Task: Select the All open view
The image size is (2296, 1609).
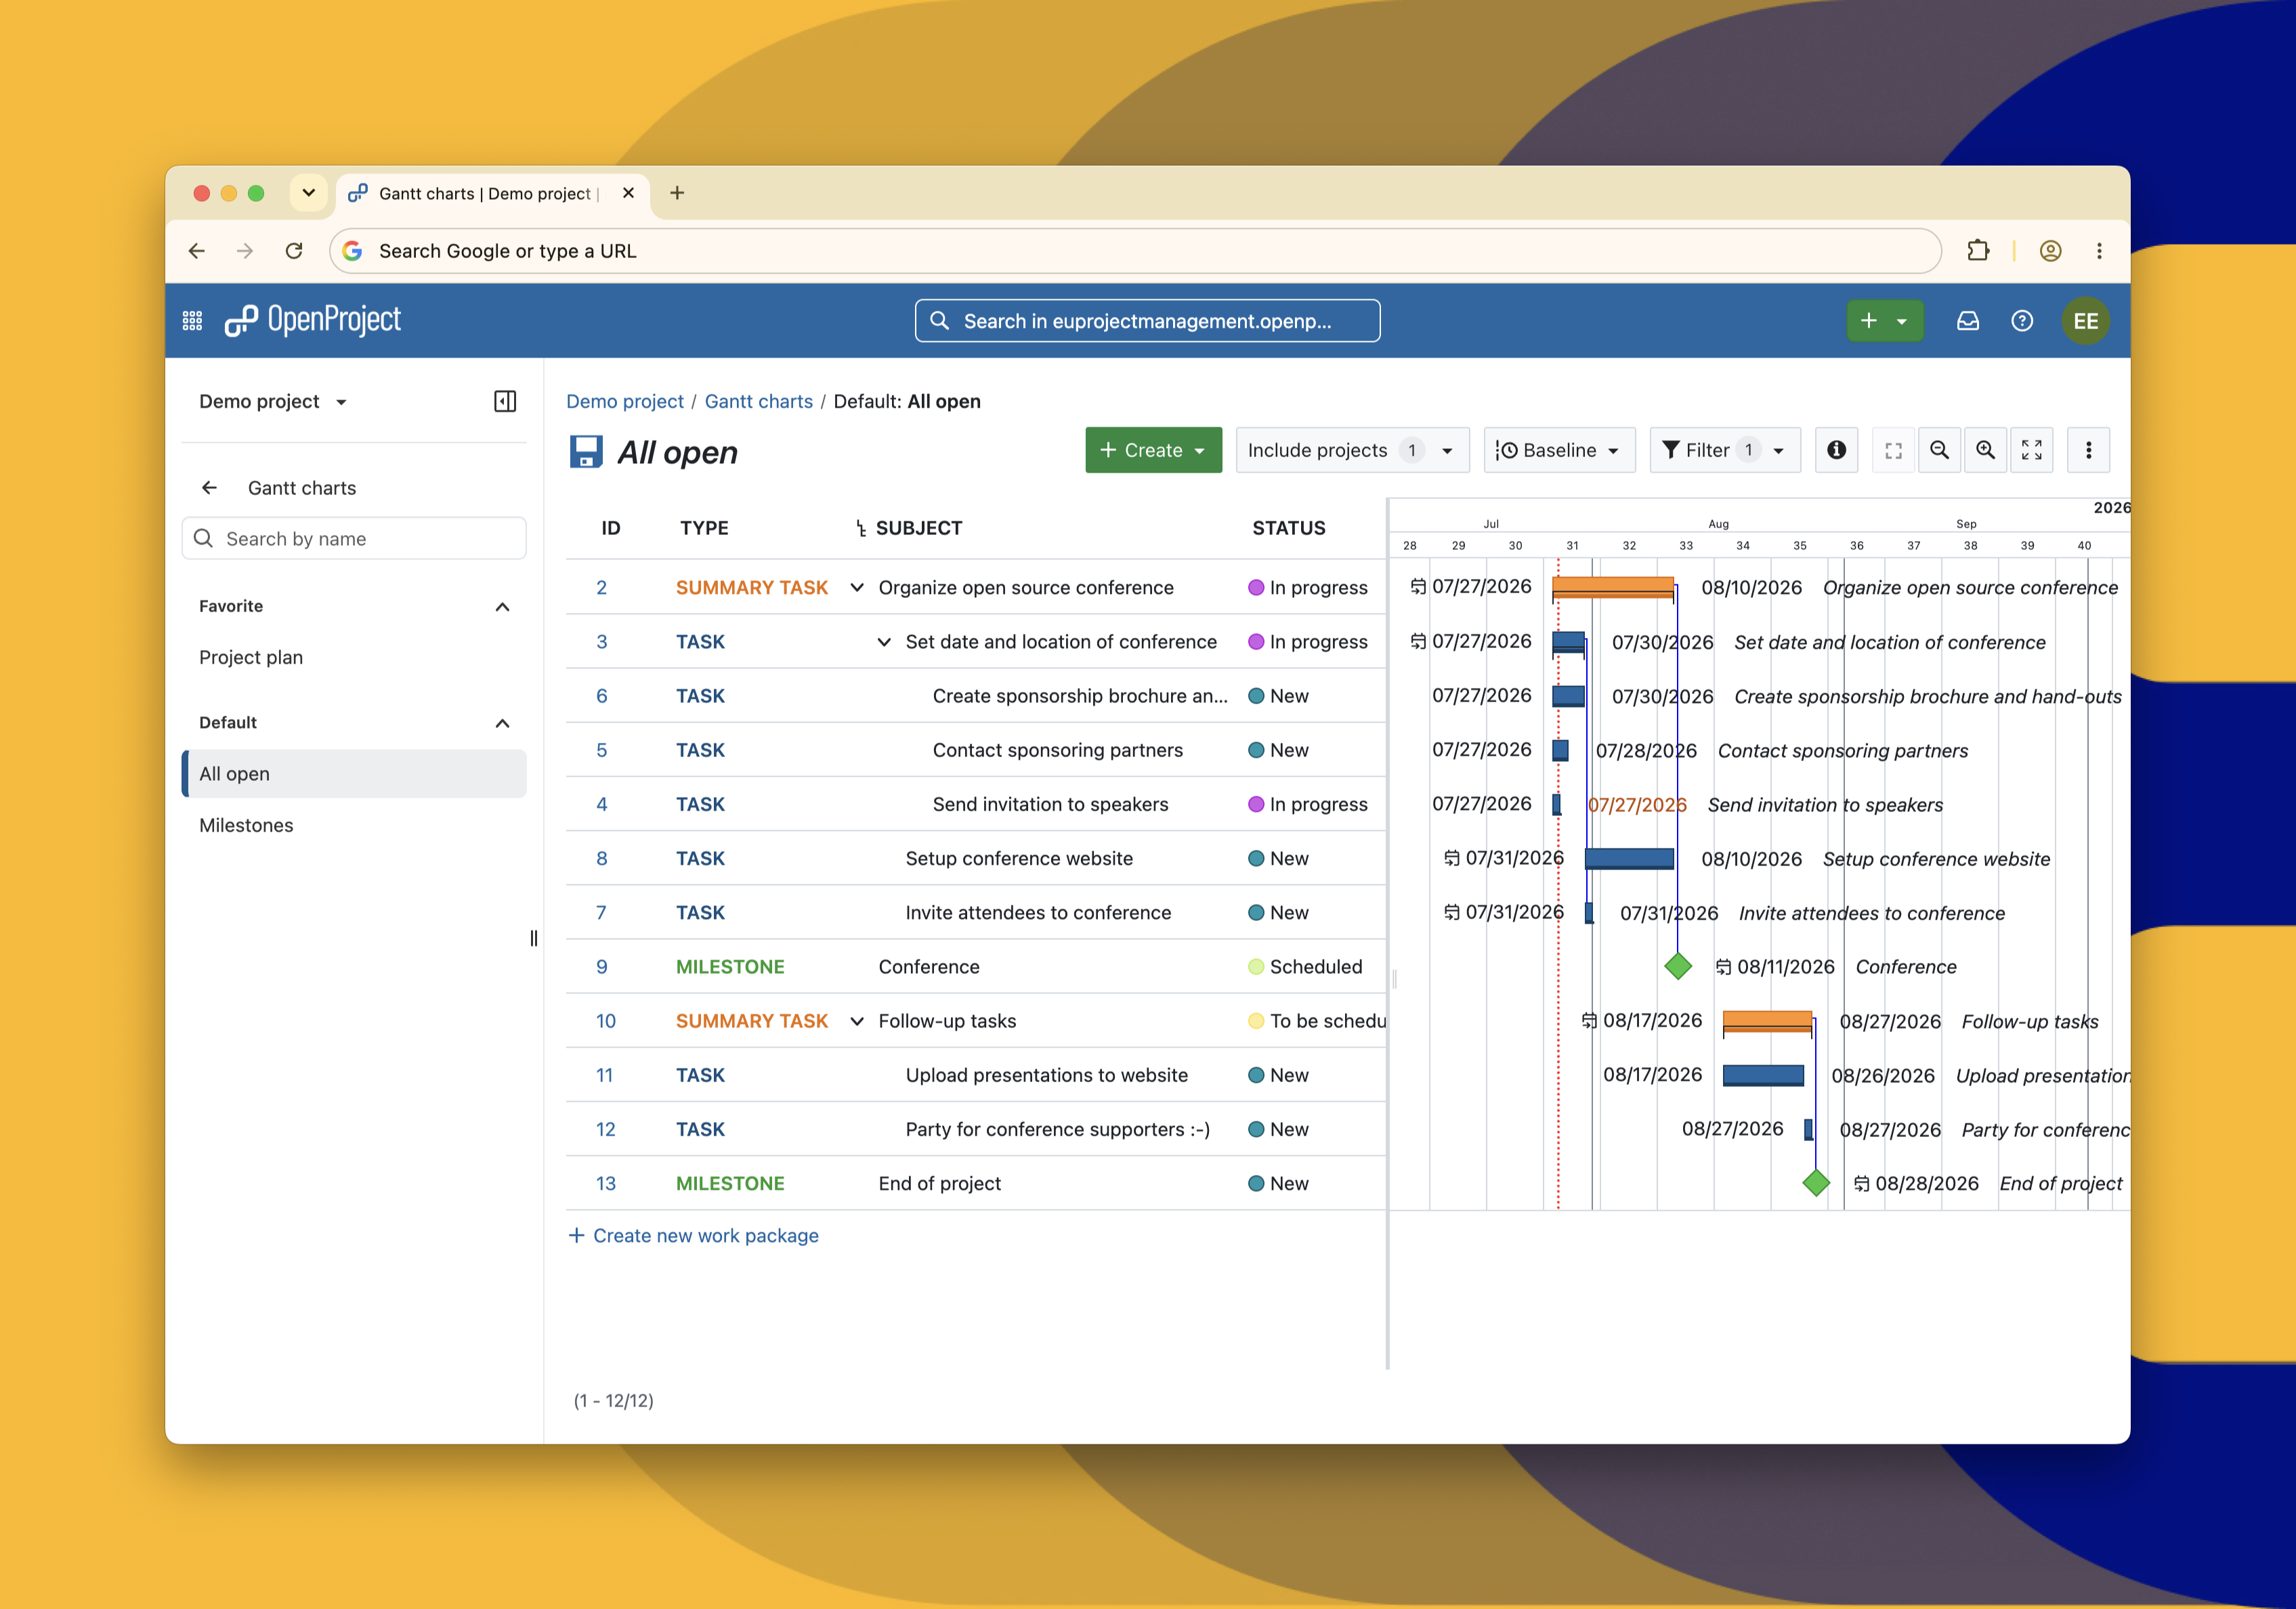Action: (x=354, y=774)
